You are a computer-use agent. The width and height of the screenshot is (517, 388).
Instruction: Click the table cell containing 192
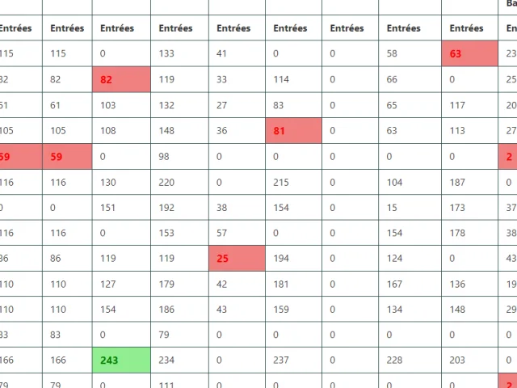179,209
